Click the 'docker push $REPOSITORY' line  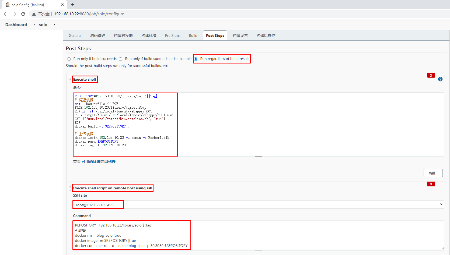(96, 141)
